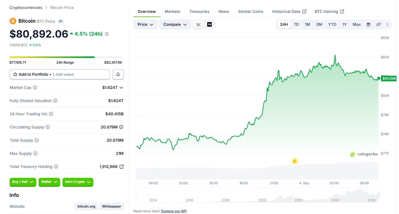Open the Price dropdown
This screenshot has width=399, height=214.
click(145, 24)
